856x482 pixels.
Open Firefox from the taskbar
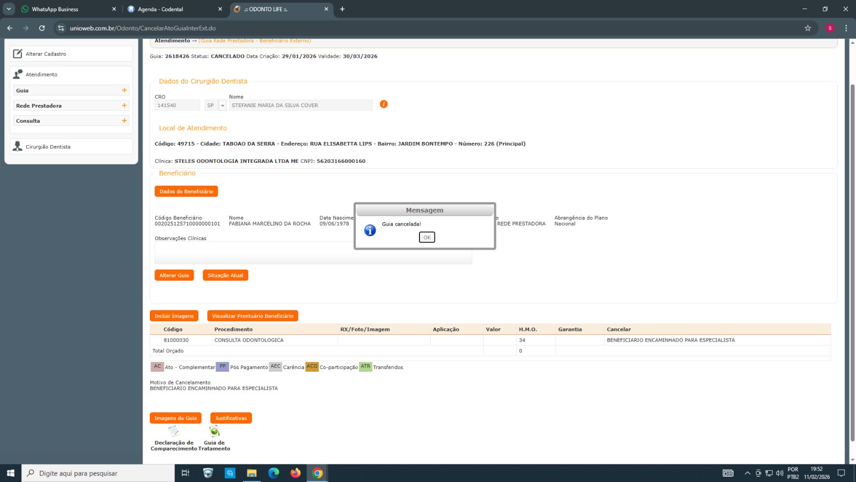tap(295, 473)
